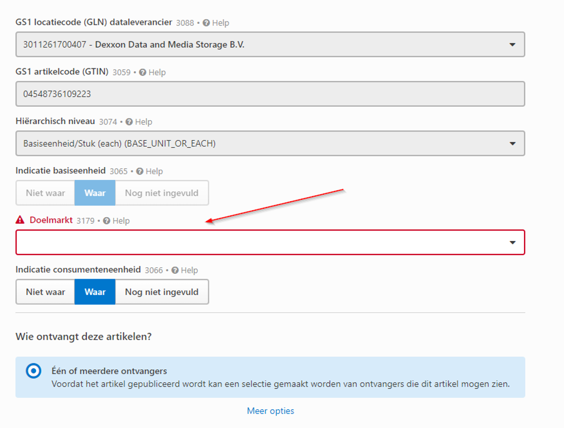Viewport: 564px width, 428px height.
Task: Click Help icon beside GS1 artikelcode (GTIN)
Action: (x=143, y=72)
